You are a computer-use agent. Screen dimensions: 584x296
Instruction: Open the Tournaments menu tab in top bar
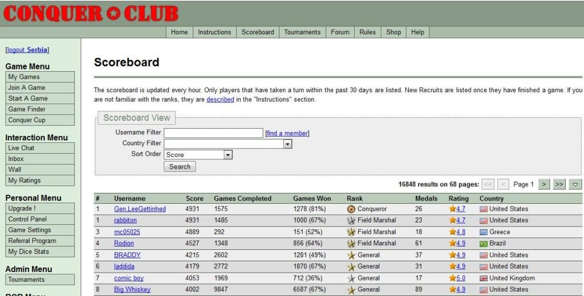coord(302,32)
